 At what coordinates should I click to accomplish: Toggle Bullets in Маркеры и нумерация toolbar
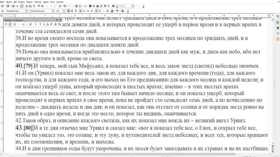pos(6,24)
